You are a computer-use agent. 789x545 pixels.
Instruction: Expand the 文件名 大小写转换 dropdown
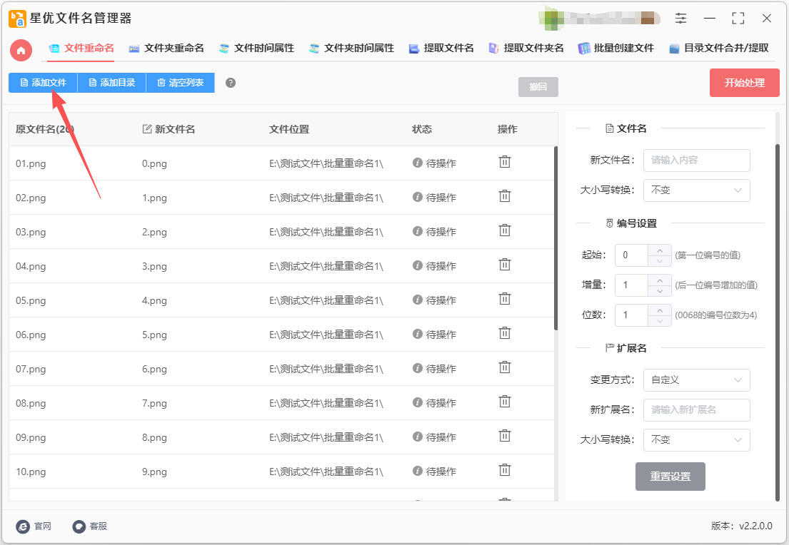click(696, 190)
